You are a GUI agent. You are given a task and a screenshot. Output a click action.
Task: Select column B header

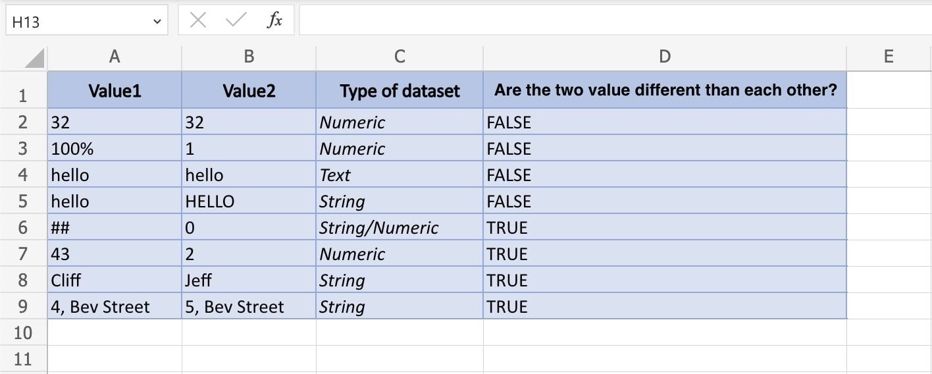[x=249, y=57]
